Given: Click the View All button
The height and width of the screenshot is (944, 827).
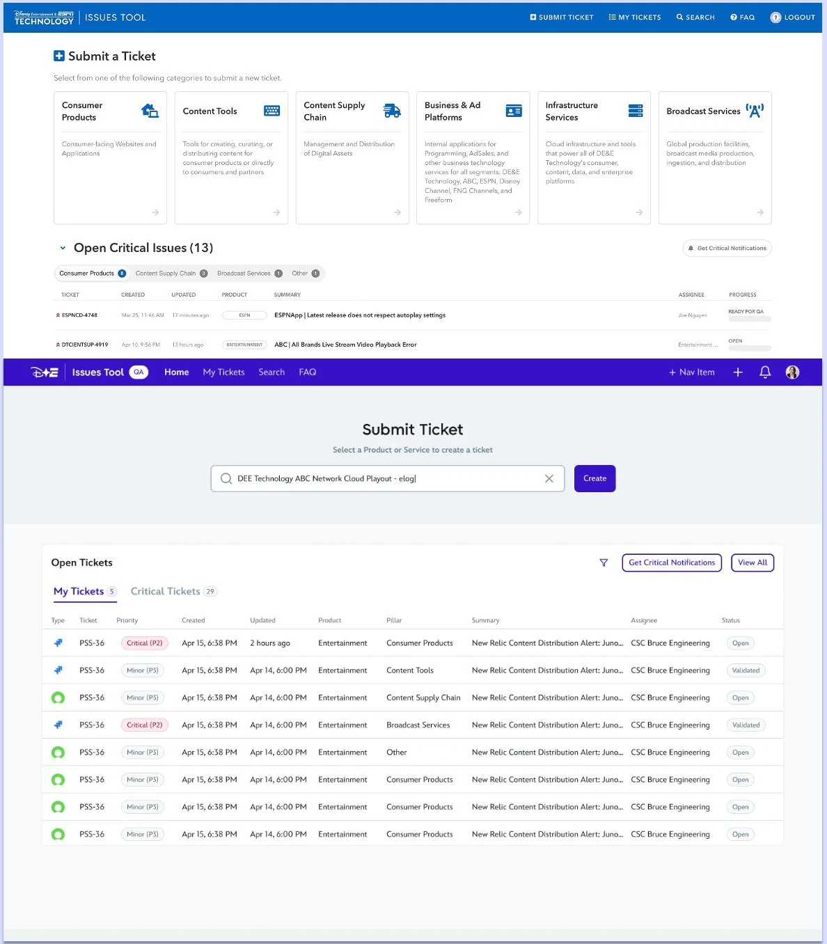Looking at the screenshot, I should tap(753, 563).
